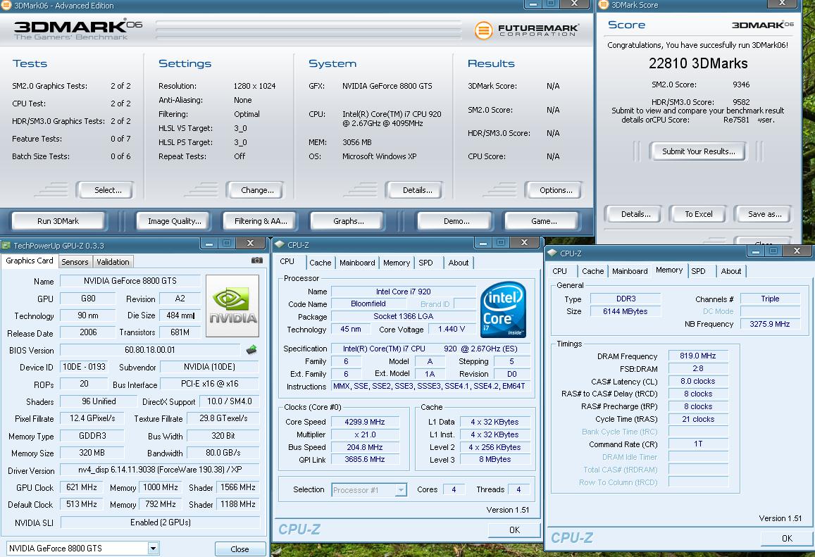Switch to CPU tab in CPU-Z Memory window
The height and width of the screenshot is (557, 815).
560,271
